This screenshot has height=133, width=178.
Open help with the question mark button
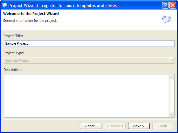[165, 5]
